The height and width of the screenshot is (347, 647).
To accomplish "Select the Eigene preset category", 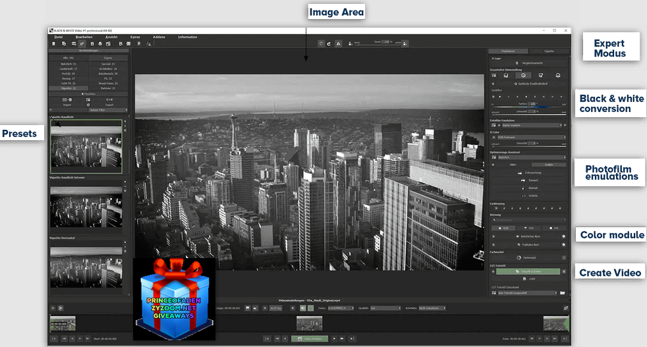I will coord(108,58).
